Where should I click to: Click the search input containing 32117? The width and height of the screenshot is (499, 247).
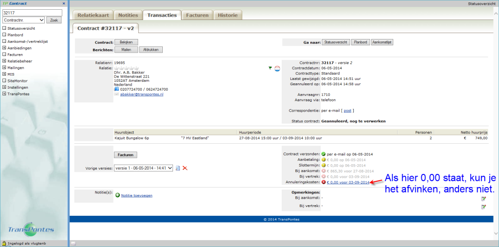[x=32, y=13]
